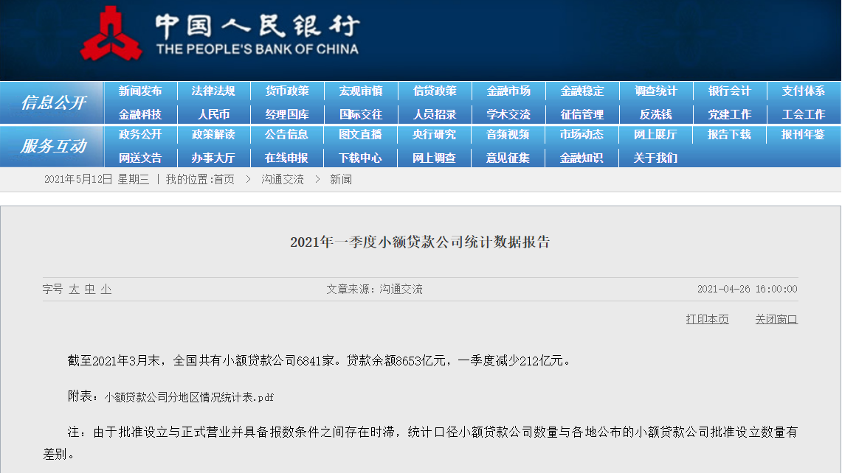Open 小额贷款公司分地区情况统计表.pdf attachment

coord(189,397)
